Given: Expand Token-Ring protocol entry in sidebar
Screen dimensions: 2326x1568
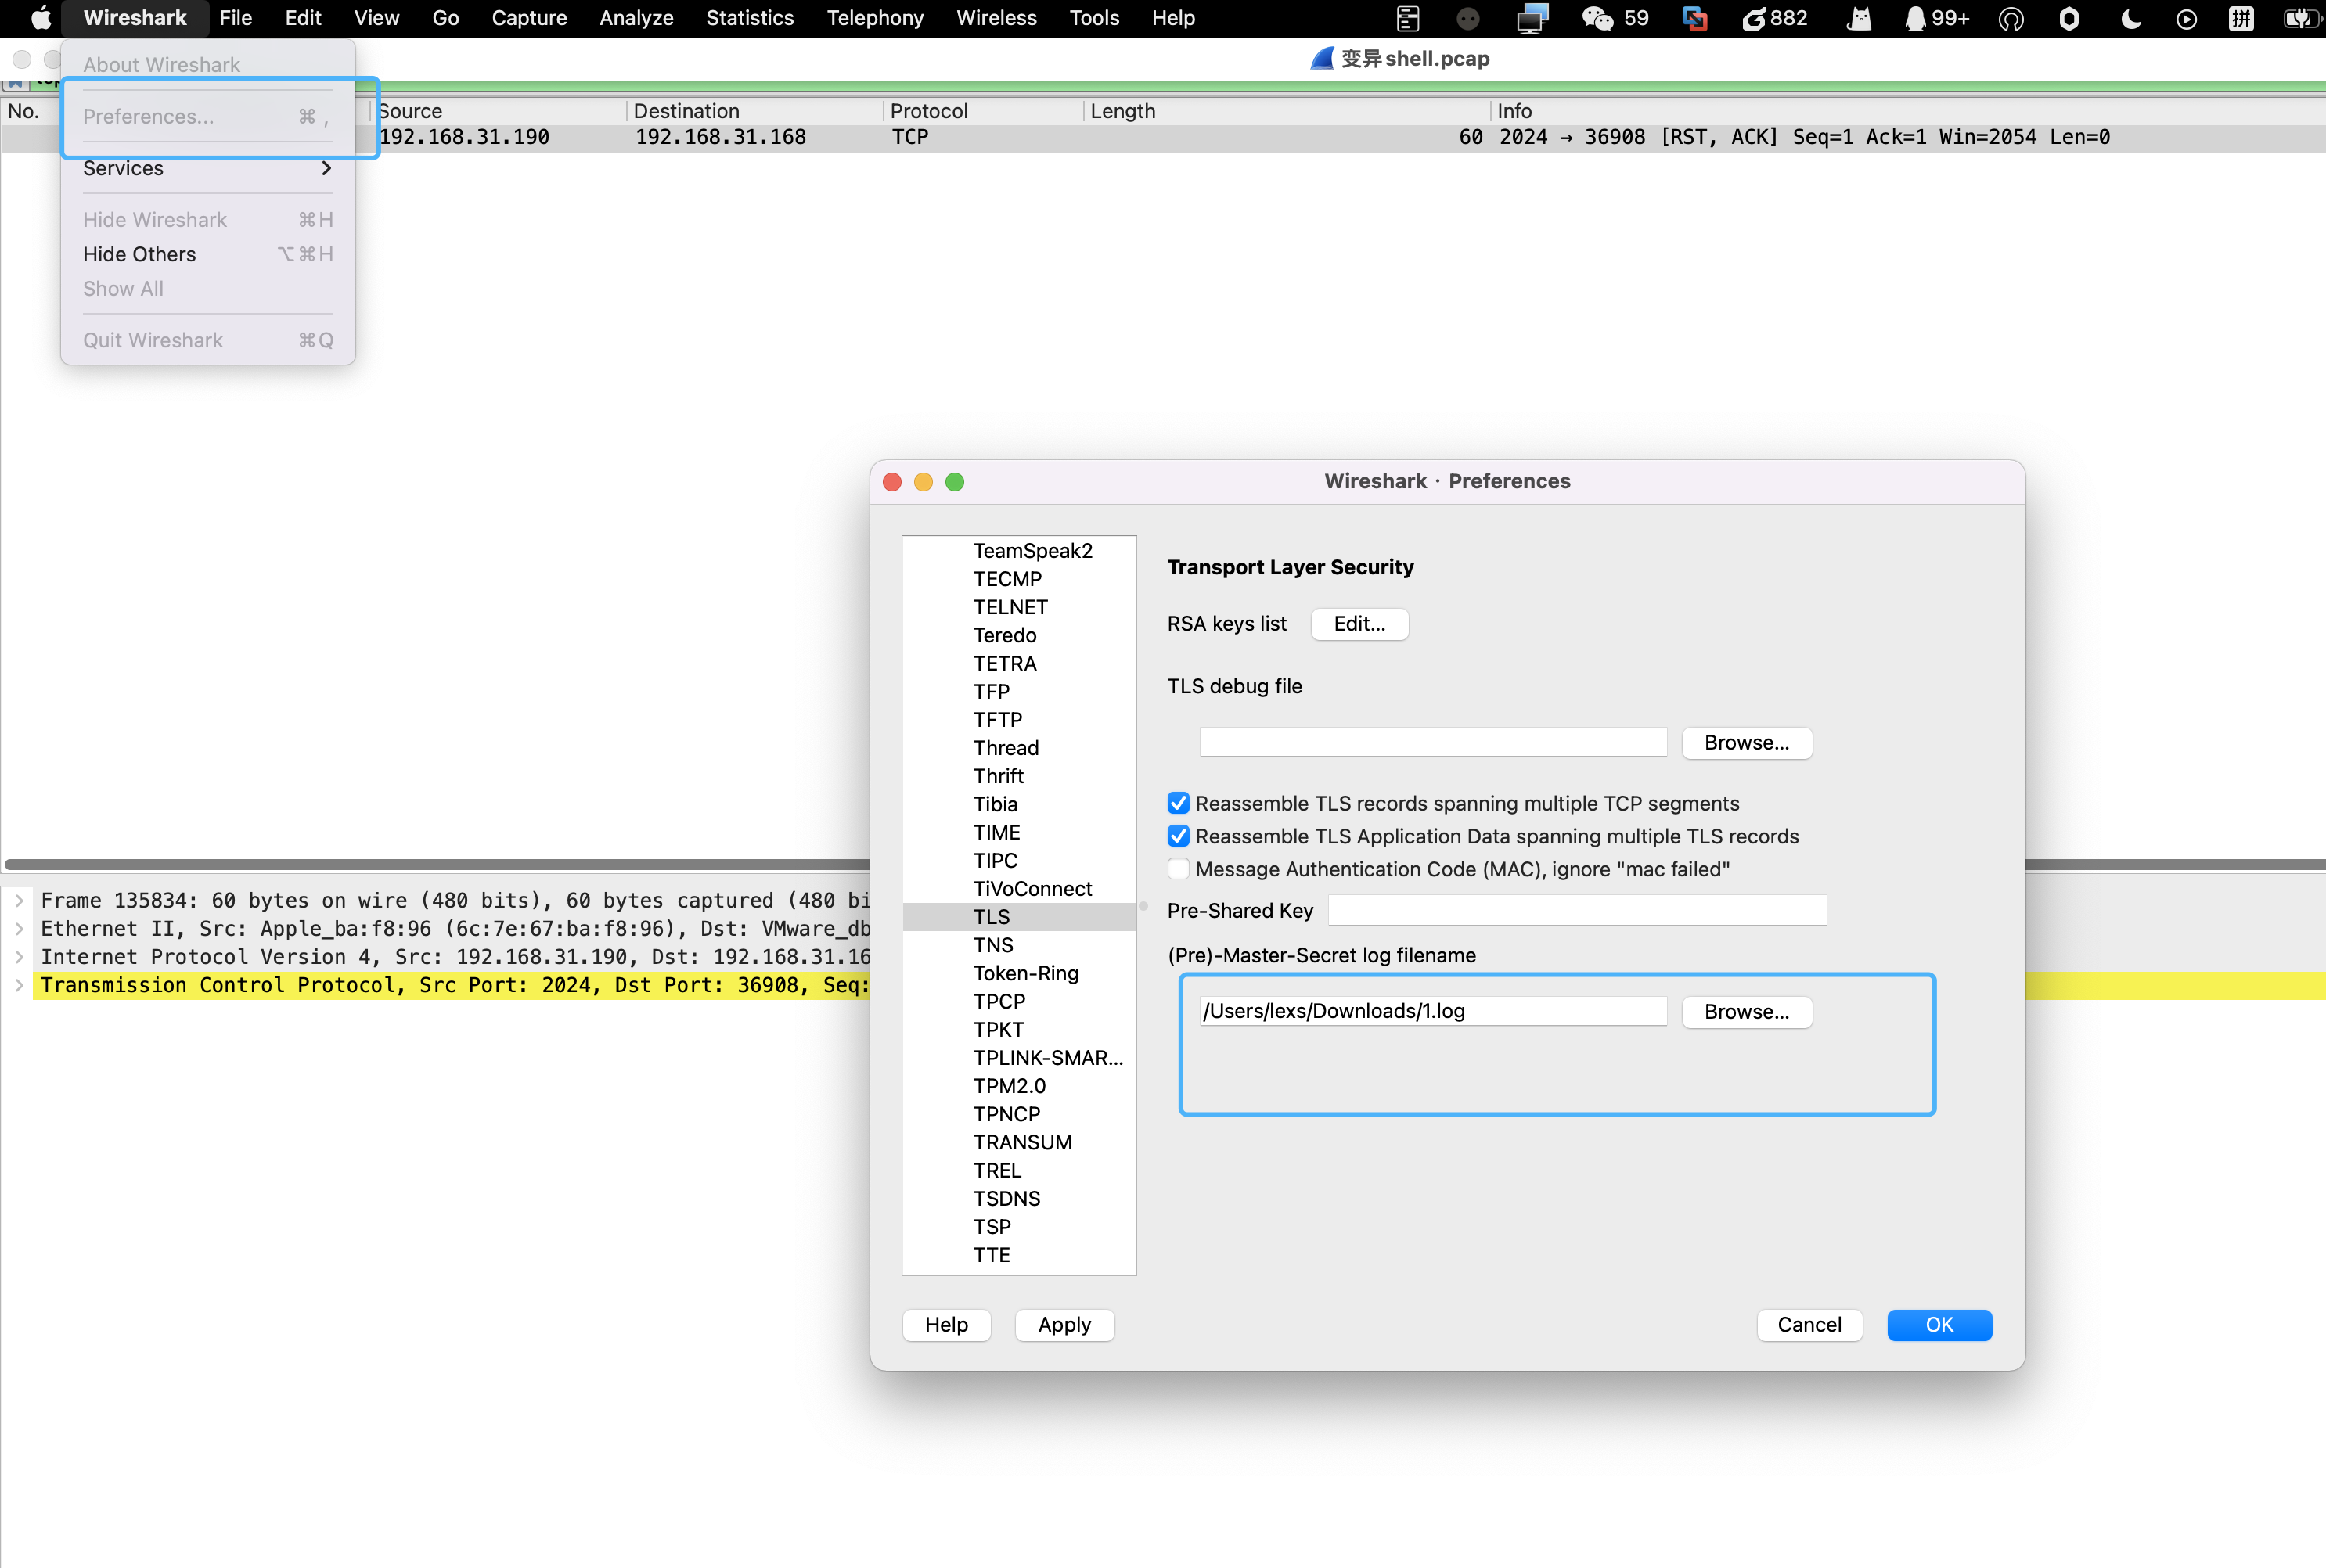Looking at the screenshot, I should (1024, 973).
